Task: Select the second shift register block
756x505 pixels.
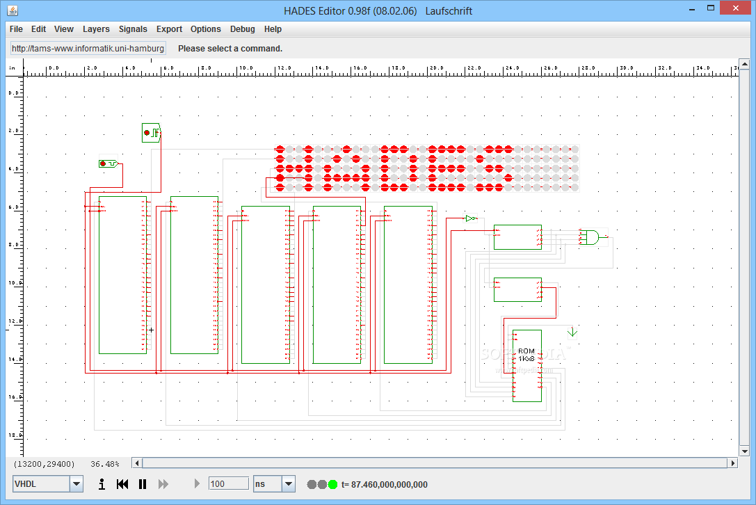Action: point(194,275)
